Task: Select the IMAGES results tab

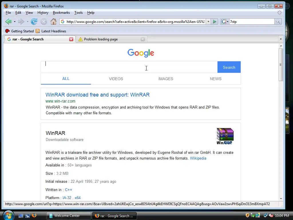Action: (x=166, y=79)
